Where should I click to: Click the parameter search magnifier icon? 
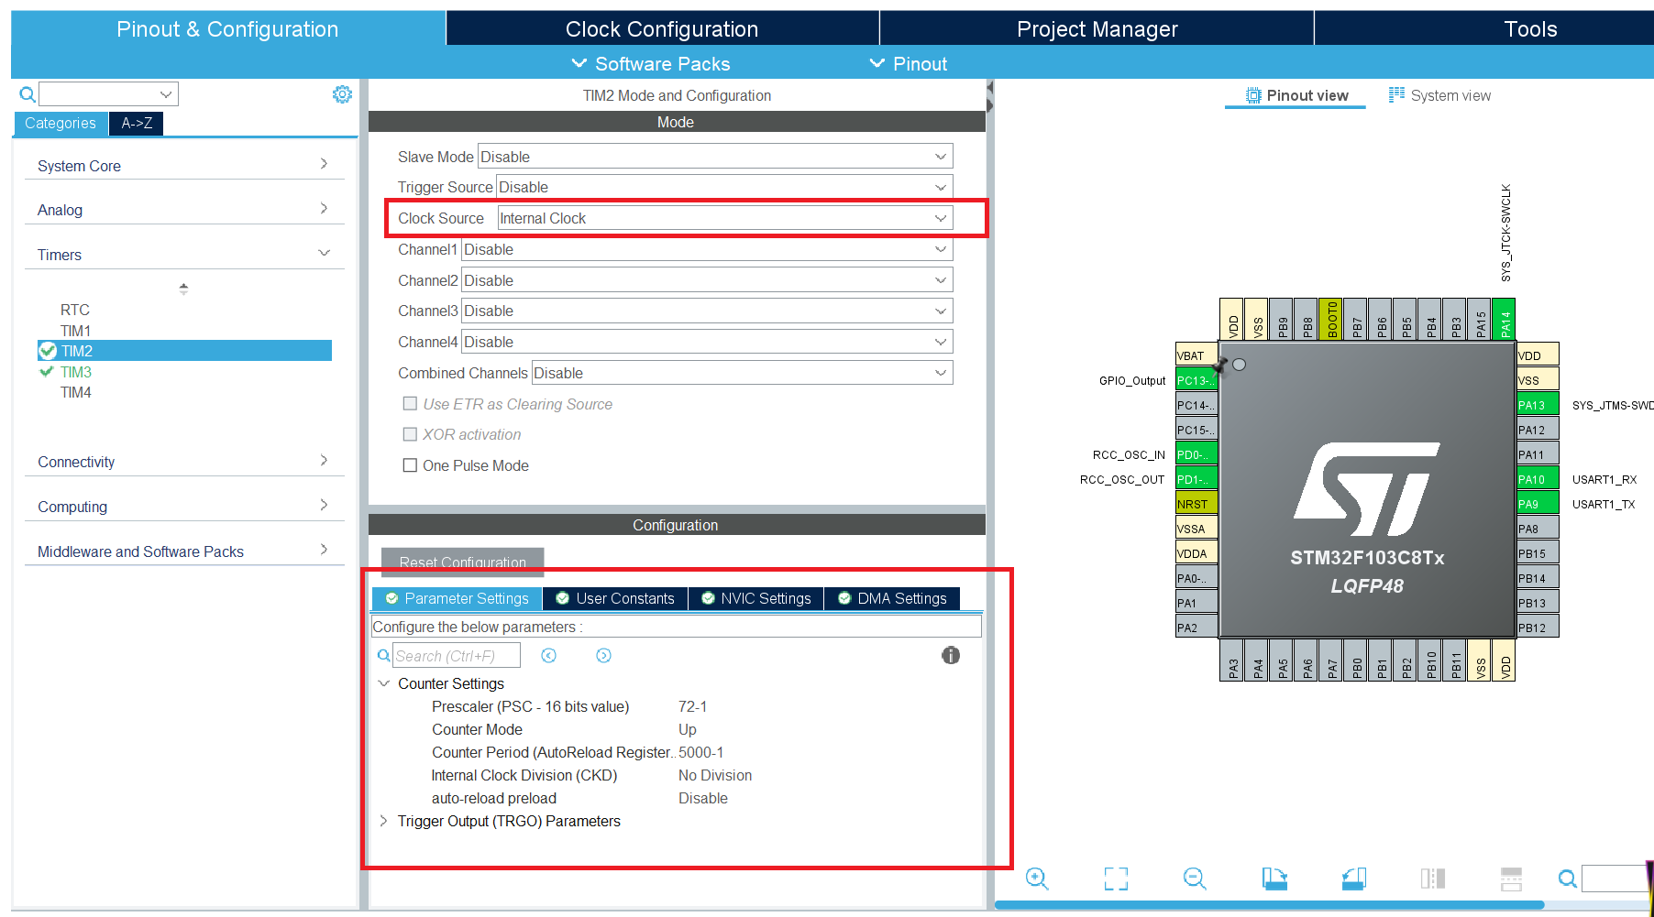384,655
